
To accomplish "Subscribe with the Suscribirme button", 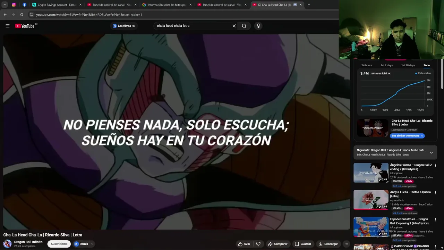I will (x=59, y=244).
